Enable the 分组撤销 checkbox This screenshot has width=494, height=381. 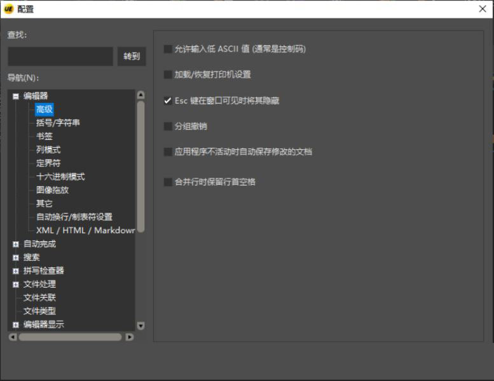168,126
